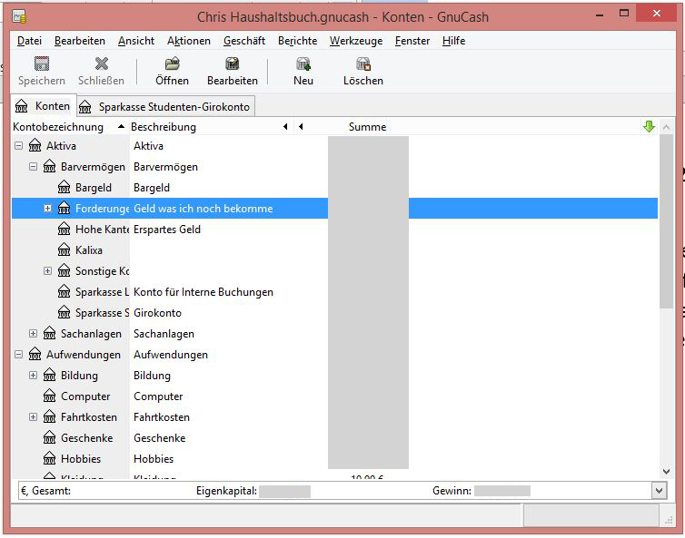Click the Gewinn label in summary bar

coord(452,491)
